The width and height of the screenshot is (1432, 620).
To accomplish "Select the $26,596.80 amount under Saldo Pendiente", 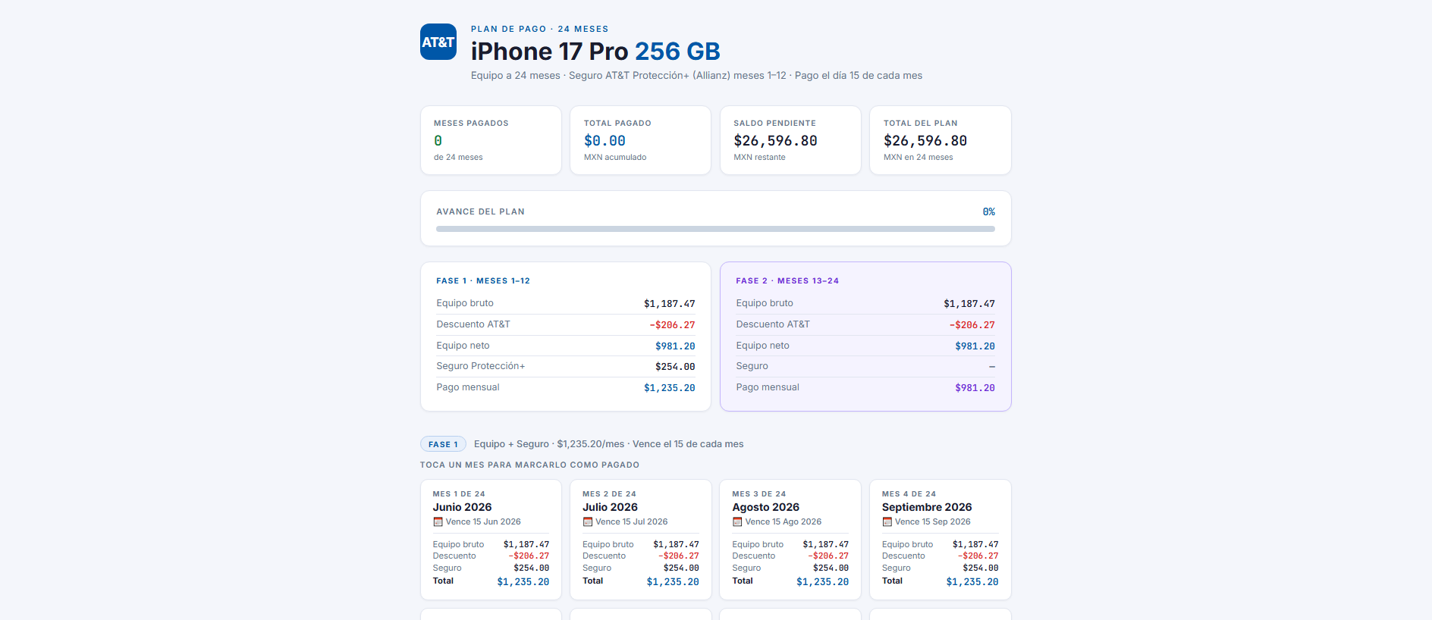I will point(775,141).
